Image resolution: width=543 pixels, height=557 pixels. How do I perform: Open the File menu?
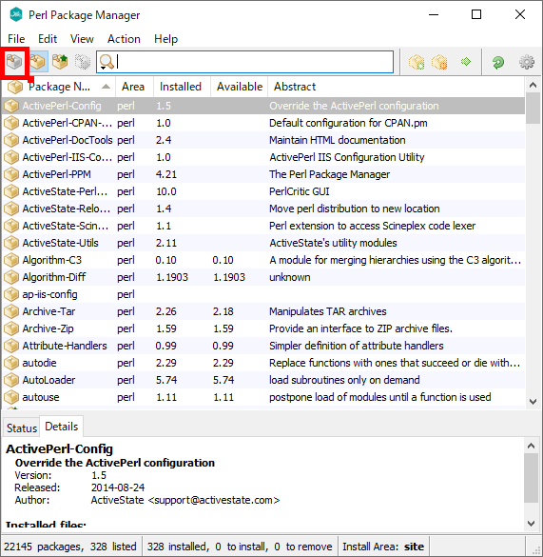coord(16,39)
